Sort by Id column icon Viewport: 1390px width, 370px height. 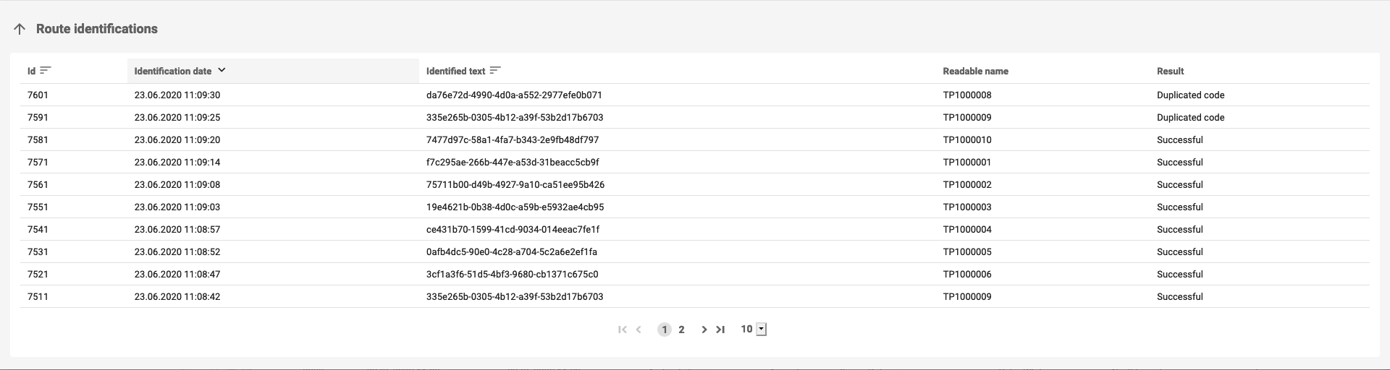[x=46, y=70]
